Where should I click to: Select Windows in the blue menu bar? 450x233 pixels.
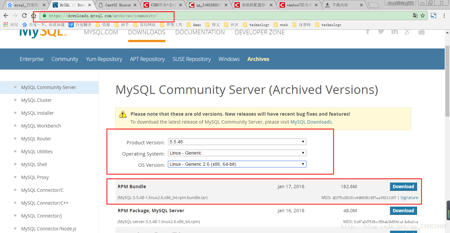[x=229, y=59]
